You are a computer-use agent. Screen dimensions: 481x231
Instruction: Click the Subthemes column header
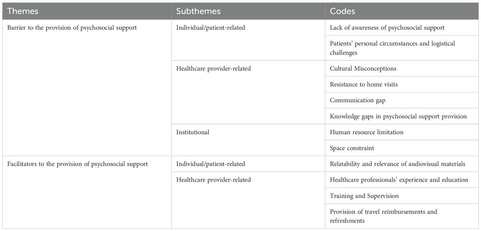click(x=198, y=11)
